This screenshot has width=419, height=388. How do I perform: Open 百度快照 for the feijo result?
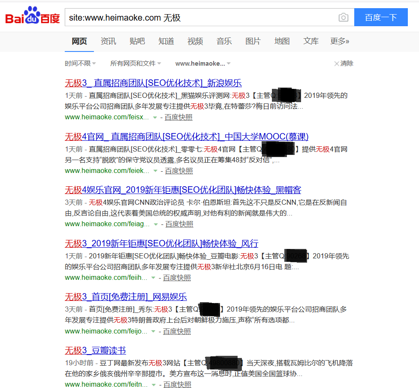(x=177, y=331)
